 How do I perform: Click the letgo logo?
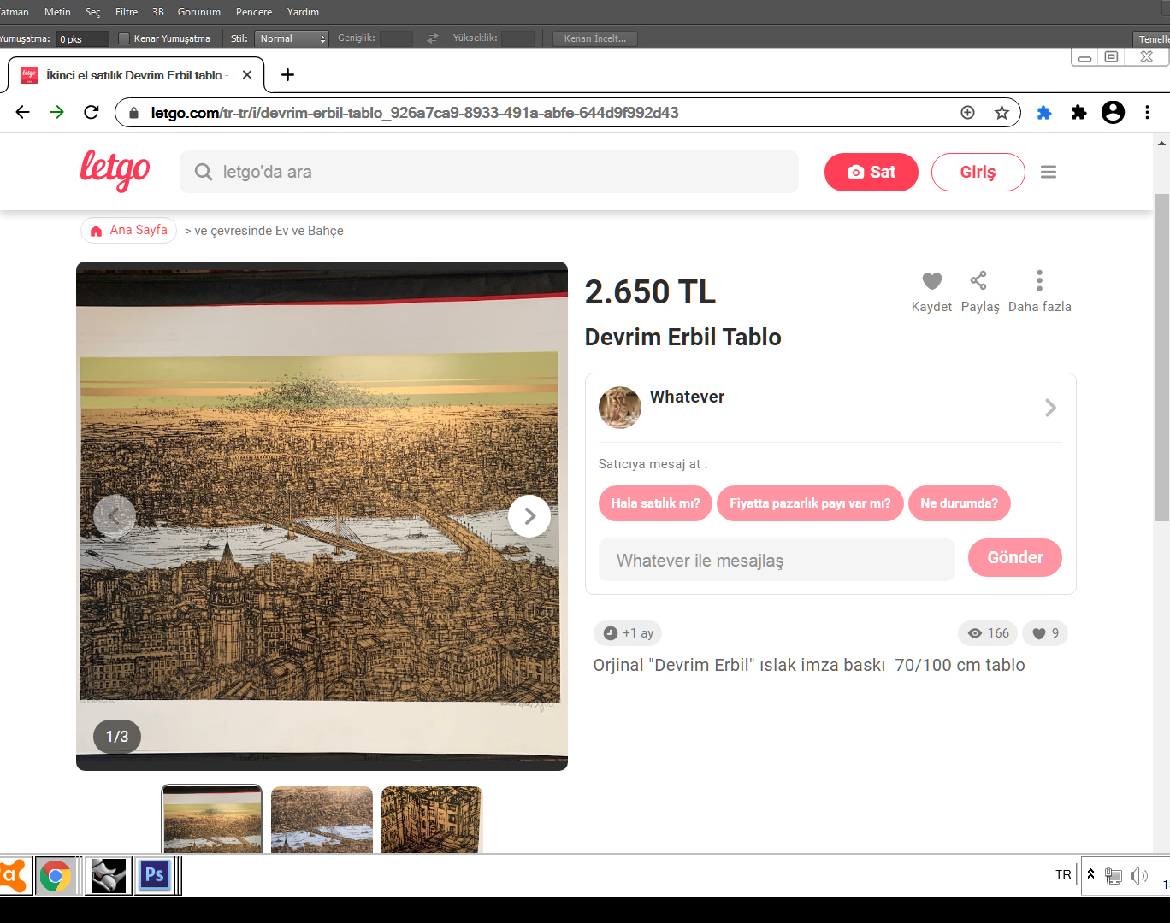(115, 170)
